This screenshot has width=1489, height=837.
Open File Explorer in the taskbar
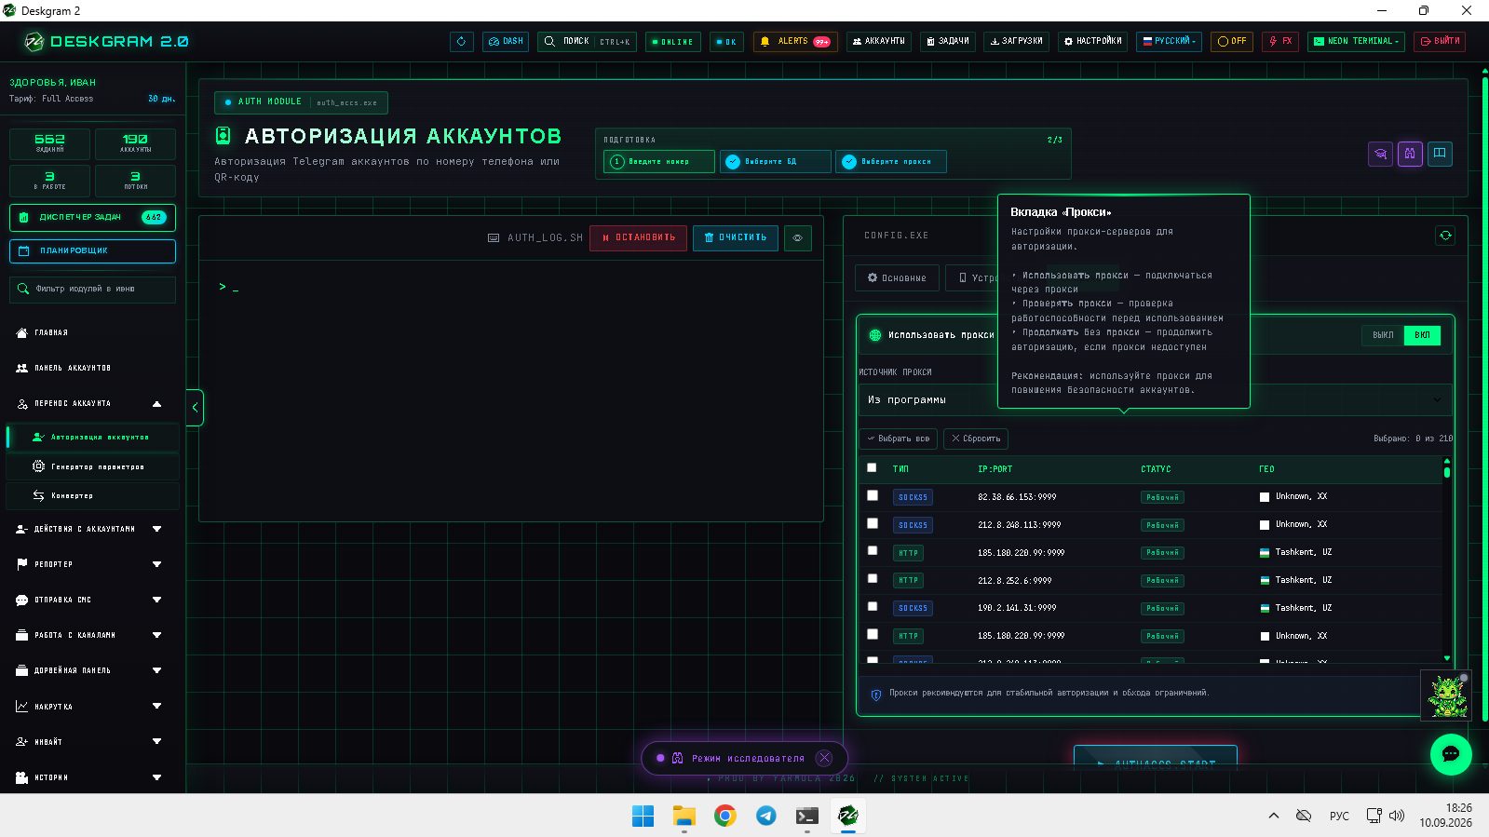(x=684, y=816)
